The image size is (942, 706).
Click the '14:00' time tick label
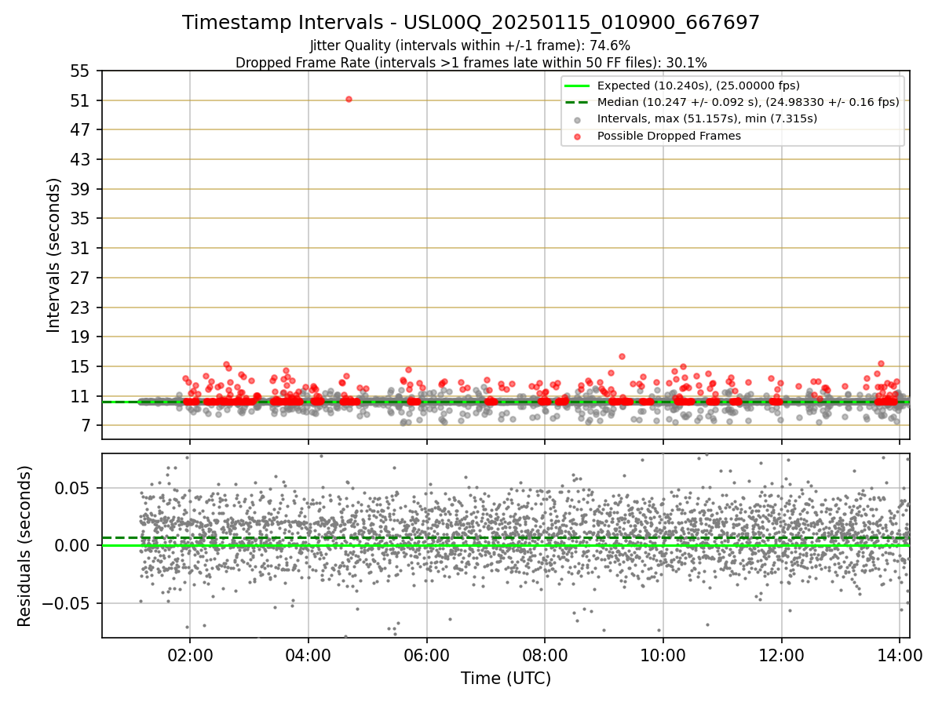900,654
